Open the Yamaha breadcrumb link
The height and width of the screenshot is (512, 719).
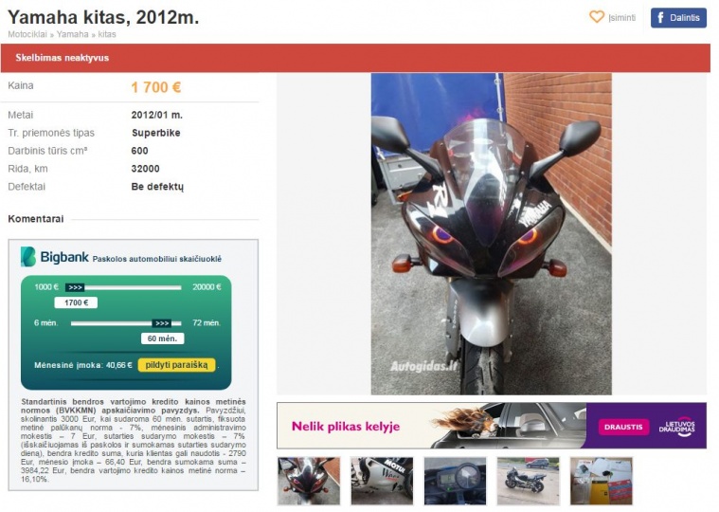click(x=72, y=34)
